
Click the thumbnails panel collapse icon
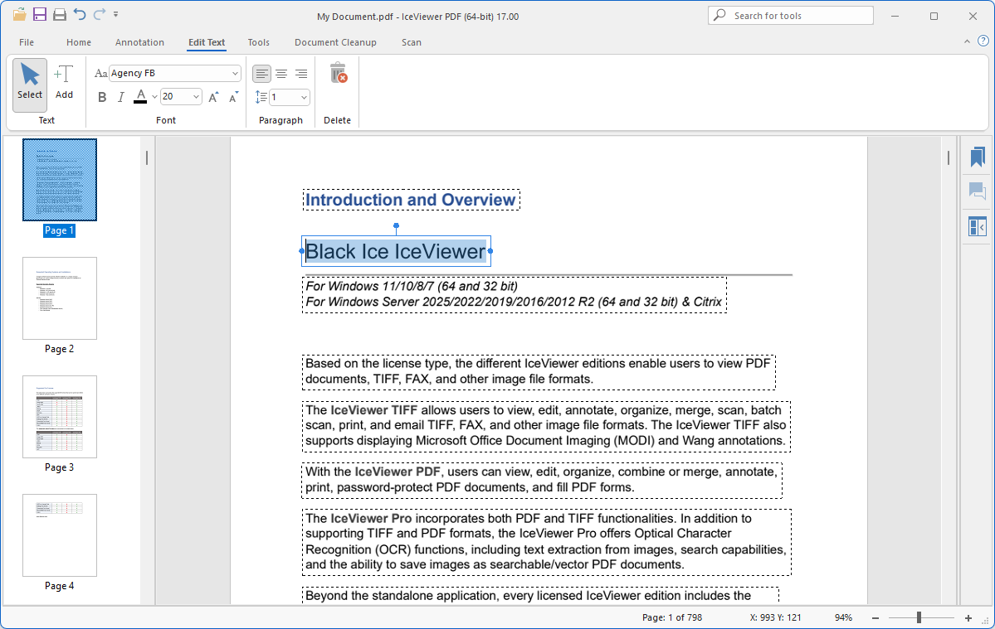coord(977,226)
